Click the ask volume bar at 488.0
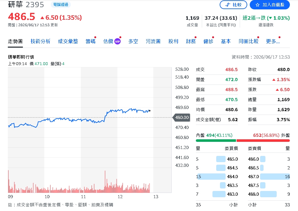This screenshot has height=211, width=298. coord(268,194)
